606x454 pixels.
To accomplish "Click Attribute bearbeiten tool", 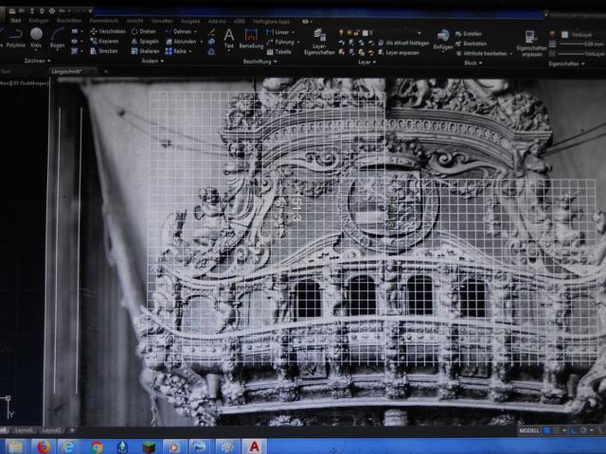I will click(x=482, y=54).
